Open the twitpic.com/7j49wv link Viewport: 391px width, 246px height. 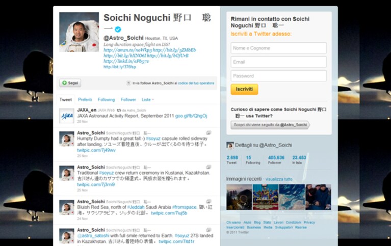(96, 150)
